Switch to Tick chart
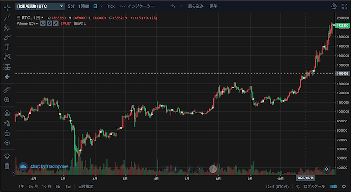351x192 pixels. (x=111, y=6)
